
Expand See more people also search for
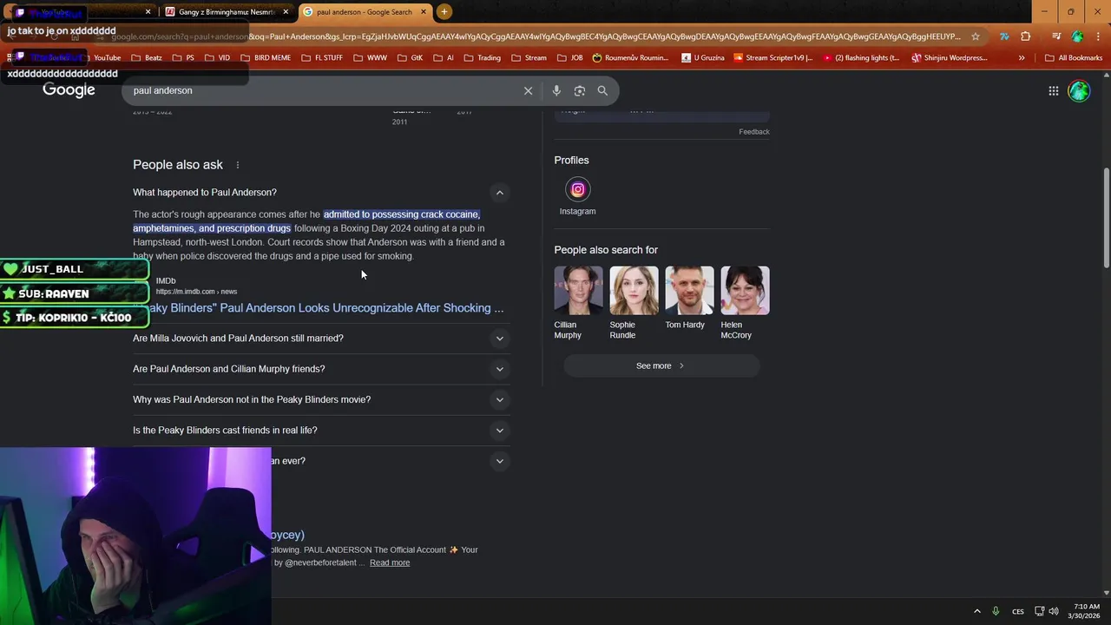(x=661, y=365)
